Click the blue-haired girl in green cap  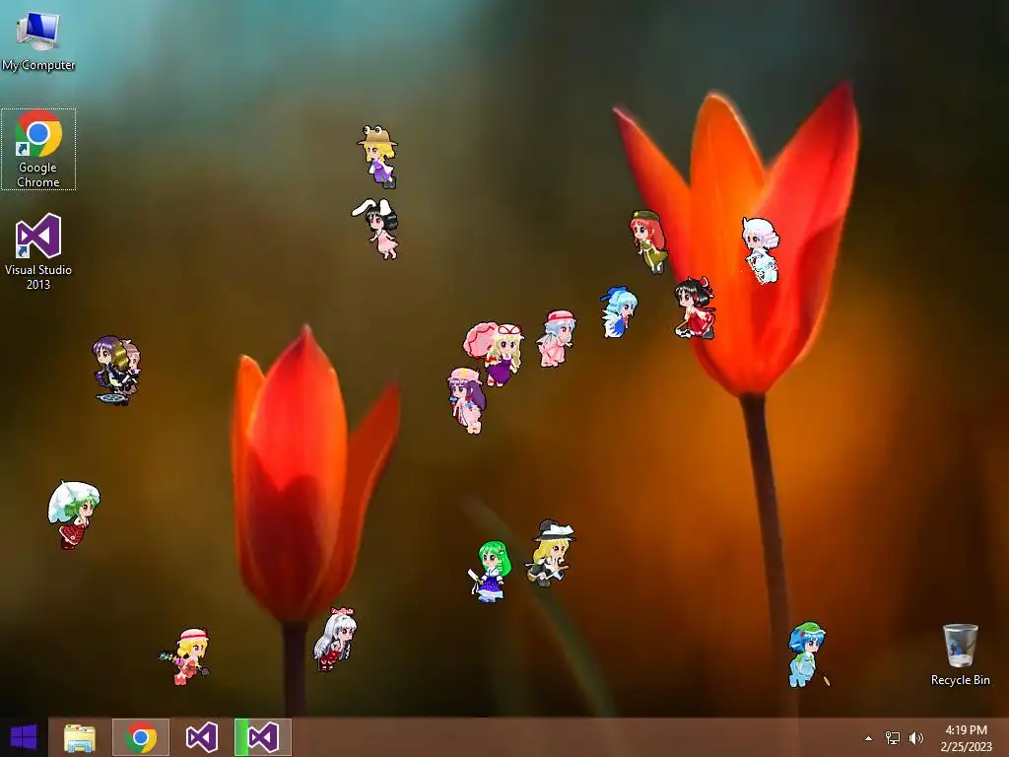click(808, 654)
